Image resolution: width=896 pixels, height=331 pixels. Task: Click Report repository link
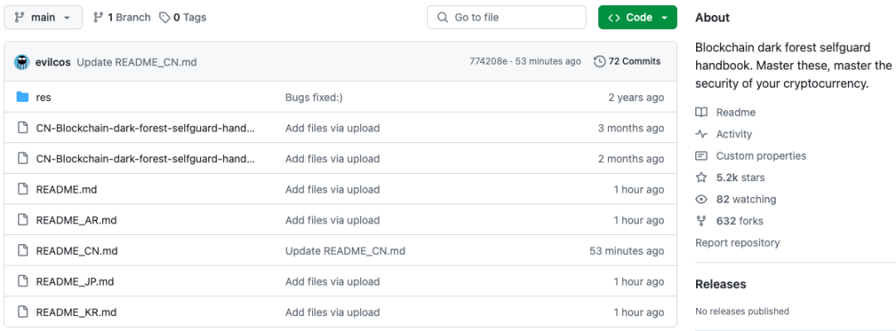pos(738,242)
